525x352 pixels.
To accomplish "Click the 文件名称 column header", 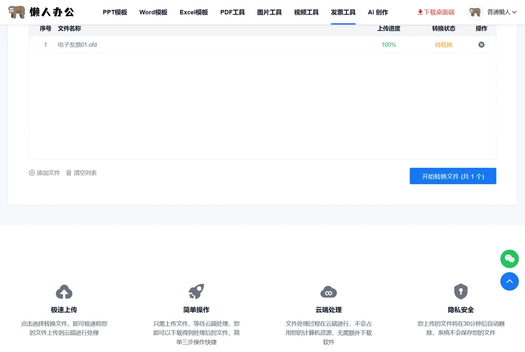I will pos(69,28).
